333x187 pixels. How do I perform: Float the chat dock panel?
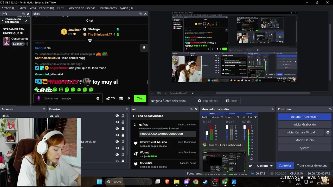[x=140, y=14]
